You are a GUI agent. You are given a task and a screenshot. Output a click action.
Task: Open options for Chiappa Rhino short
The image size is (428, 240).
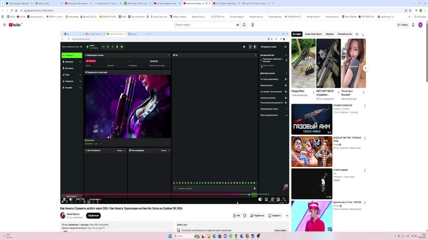click(313, 92)
